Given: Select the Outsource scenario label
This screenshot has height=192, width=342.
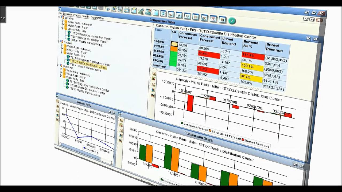Looking at the screenshot, I should click(x=68, y=67).
